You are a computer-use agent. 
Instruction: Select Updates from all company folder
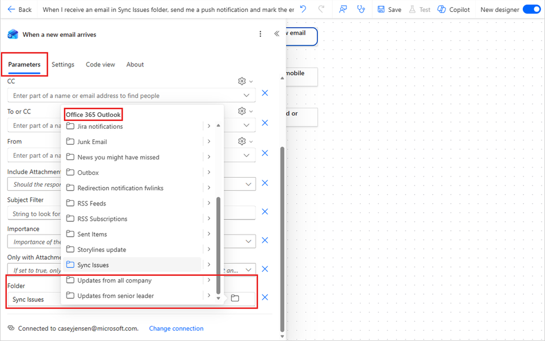click(133, 280)
